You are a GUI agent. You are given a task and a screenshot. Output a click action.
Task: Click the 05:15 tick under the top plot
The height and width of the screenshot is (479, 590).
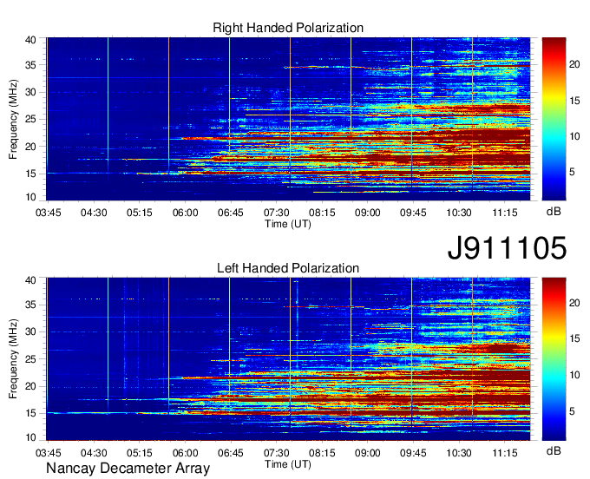click(x=139, y=213)
